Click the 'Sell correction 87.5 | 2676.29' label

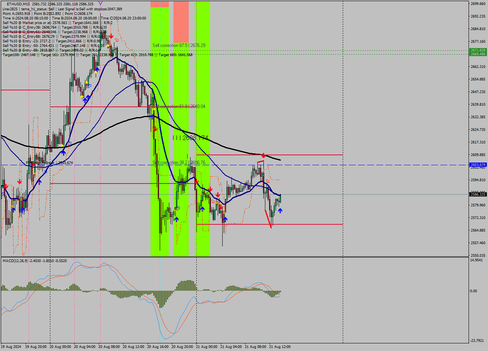coord(179,45)
